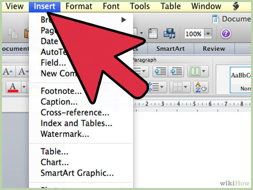Expand the Borders dropdown arrow
Viewport: 253px width, 190px height.
coord(186,86)
